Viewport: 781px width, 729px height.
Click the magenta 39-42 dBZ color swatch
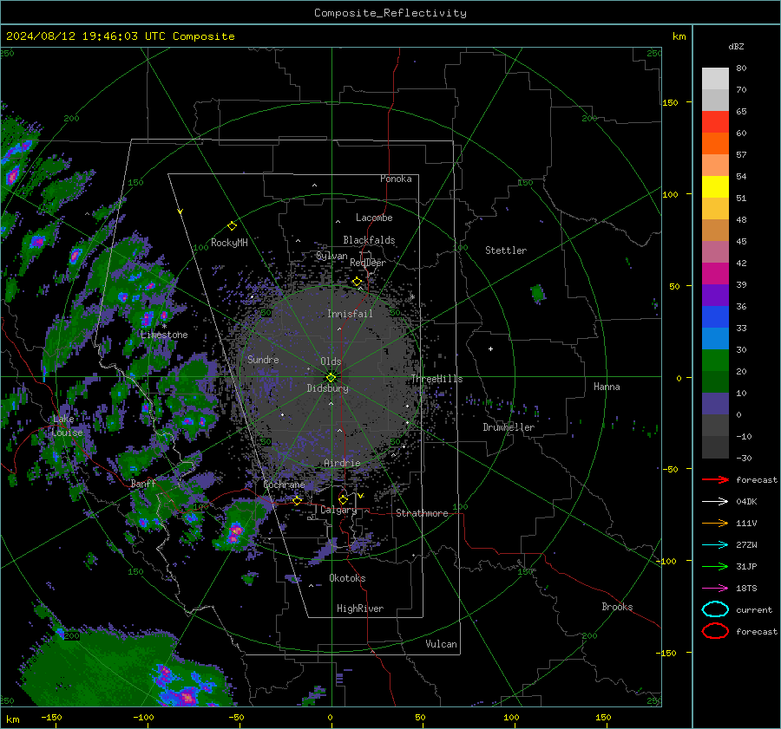point(715,274)
